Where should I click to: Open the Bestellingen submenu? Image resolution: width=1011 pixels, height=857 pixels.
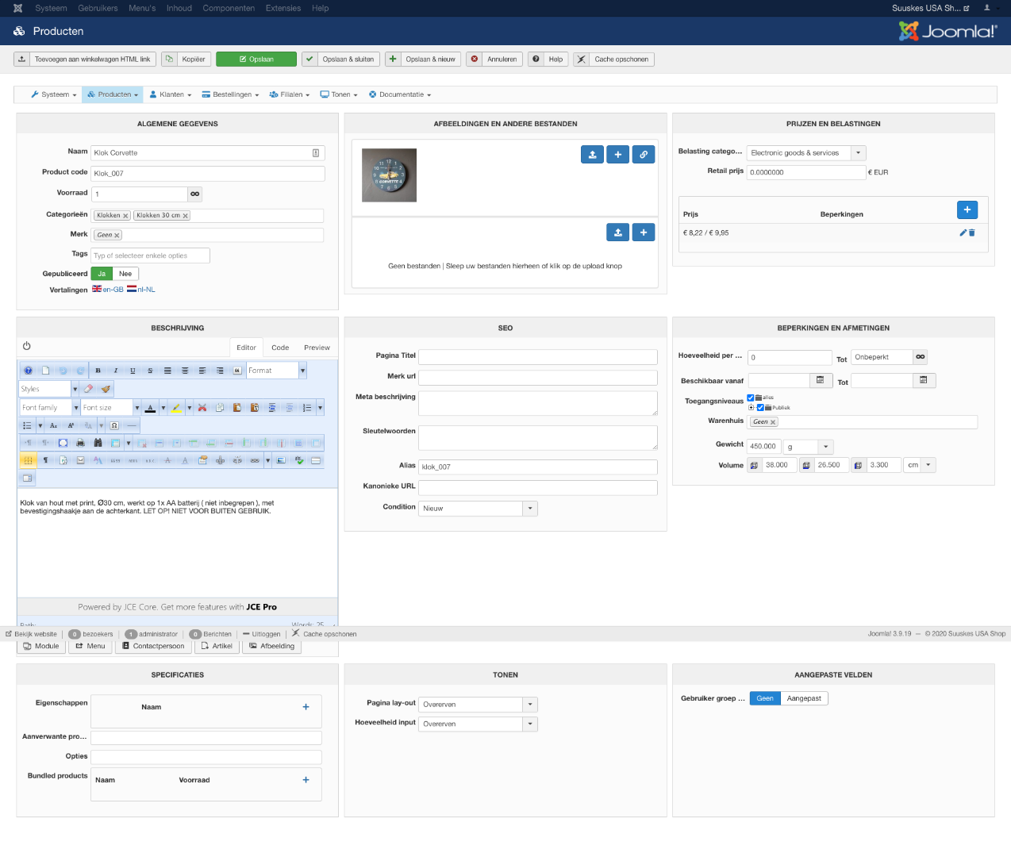click(230, 94)
